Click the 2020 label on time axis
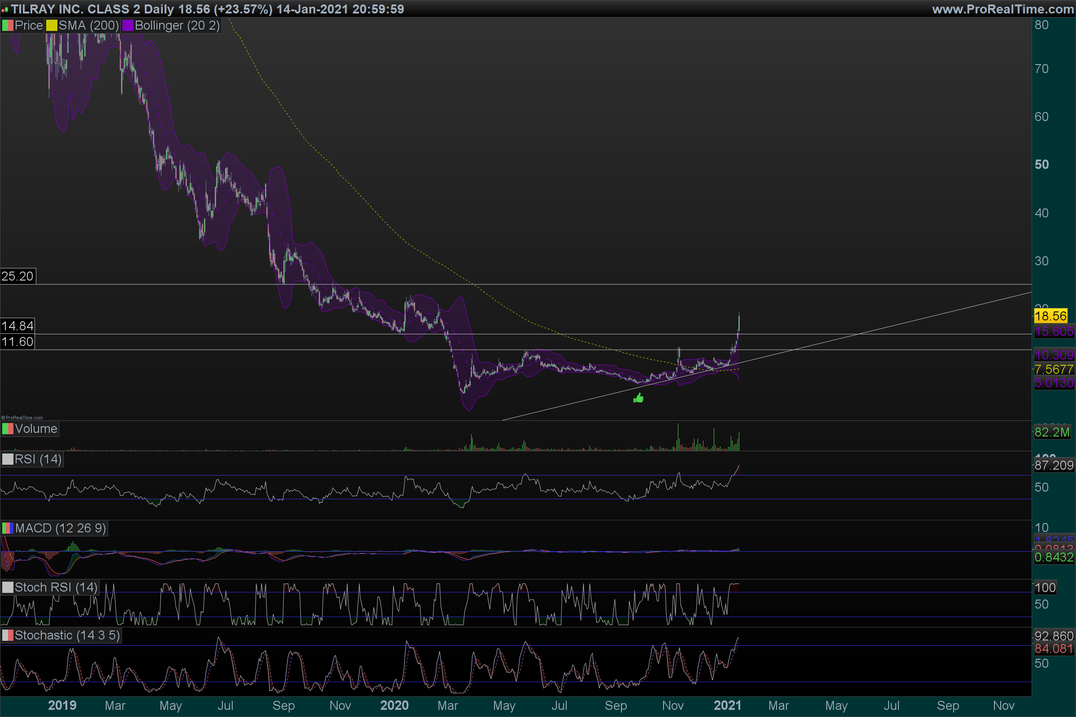1076x717 pixels. click(394, 705)
